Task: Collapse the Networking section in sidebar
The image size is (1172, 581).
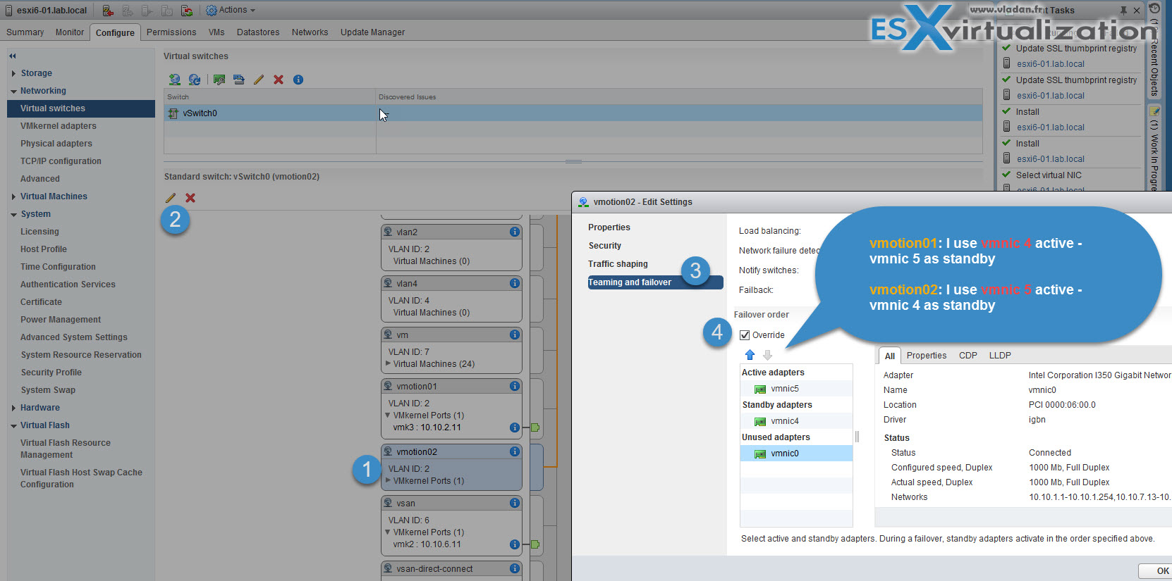Action: tap(13, 91)
